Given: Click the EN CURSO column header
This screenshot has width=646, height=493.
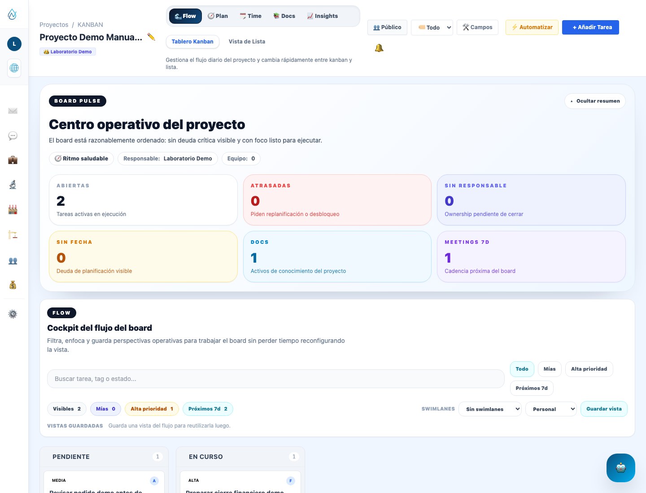Looking at the screenshot, I should click(x=240, y=457).
